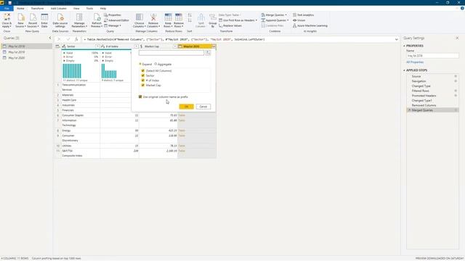Click the help info icon
The width and height of the screenshot is (465, 261).
[x=462, y=8]
